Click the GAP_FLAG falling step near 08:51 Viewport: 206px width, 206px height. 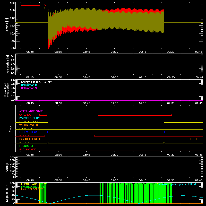pos(98,115)
